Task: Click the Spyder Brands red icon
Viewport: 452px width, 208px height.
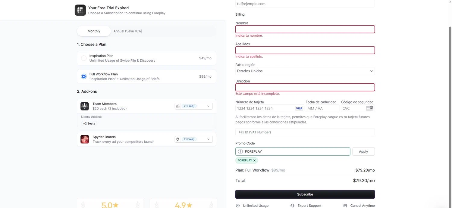Action: tap(85, 139)
